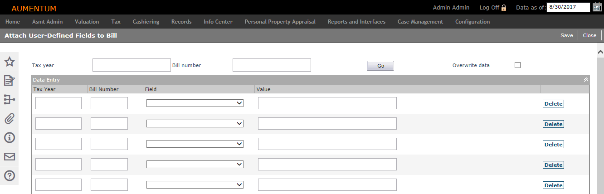Click the Log Off lock icon
604x194 pixels.
[x=504, y=8]
